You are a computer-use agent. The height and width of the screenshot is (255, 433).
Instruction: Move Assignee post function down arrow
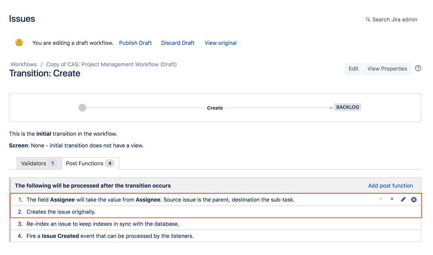click(x=392, y=199)
